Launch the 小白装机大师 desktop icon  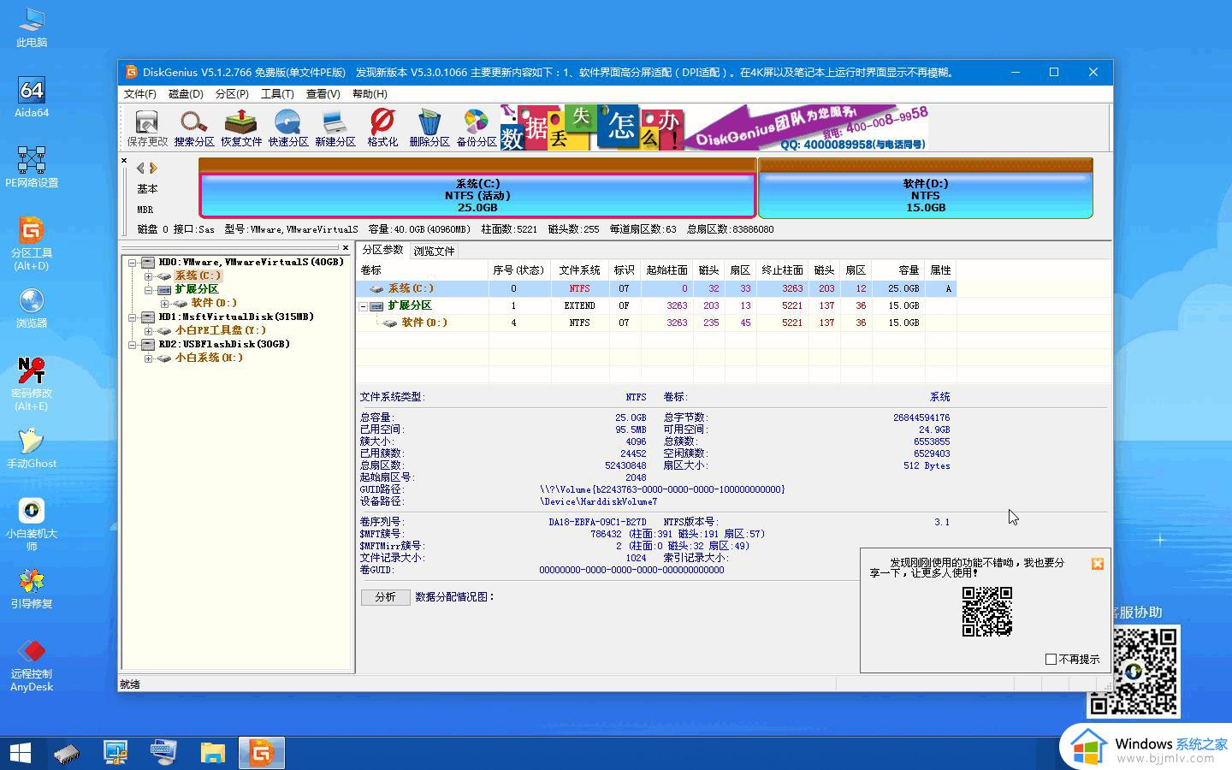(32, 524)
